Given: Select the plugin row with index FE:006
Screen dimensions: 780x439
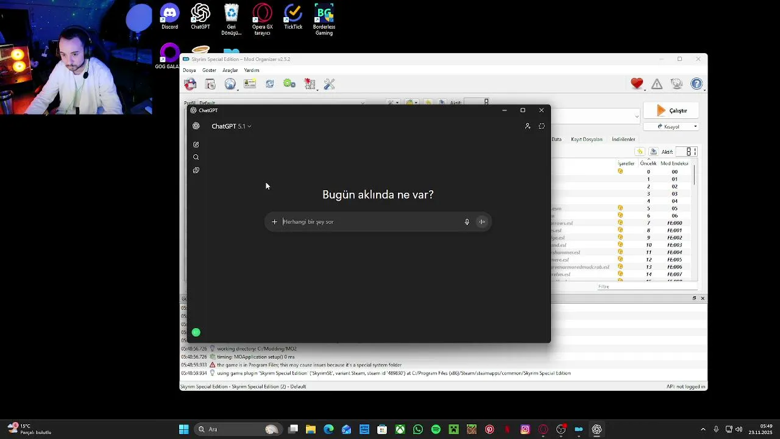Looking at the screenshot, I should 622,267.
